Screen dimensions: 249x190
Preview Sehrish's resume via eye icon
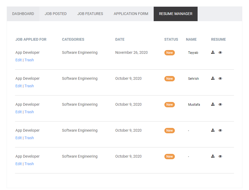click(220, 79)
